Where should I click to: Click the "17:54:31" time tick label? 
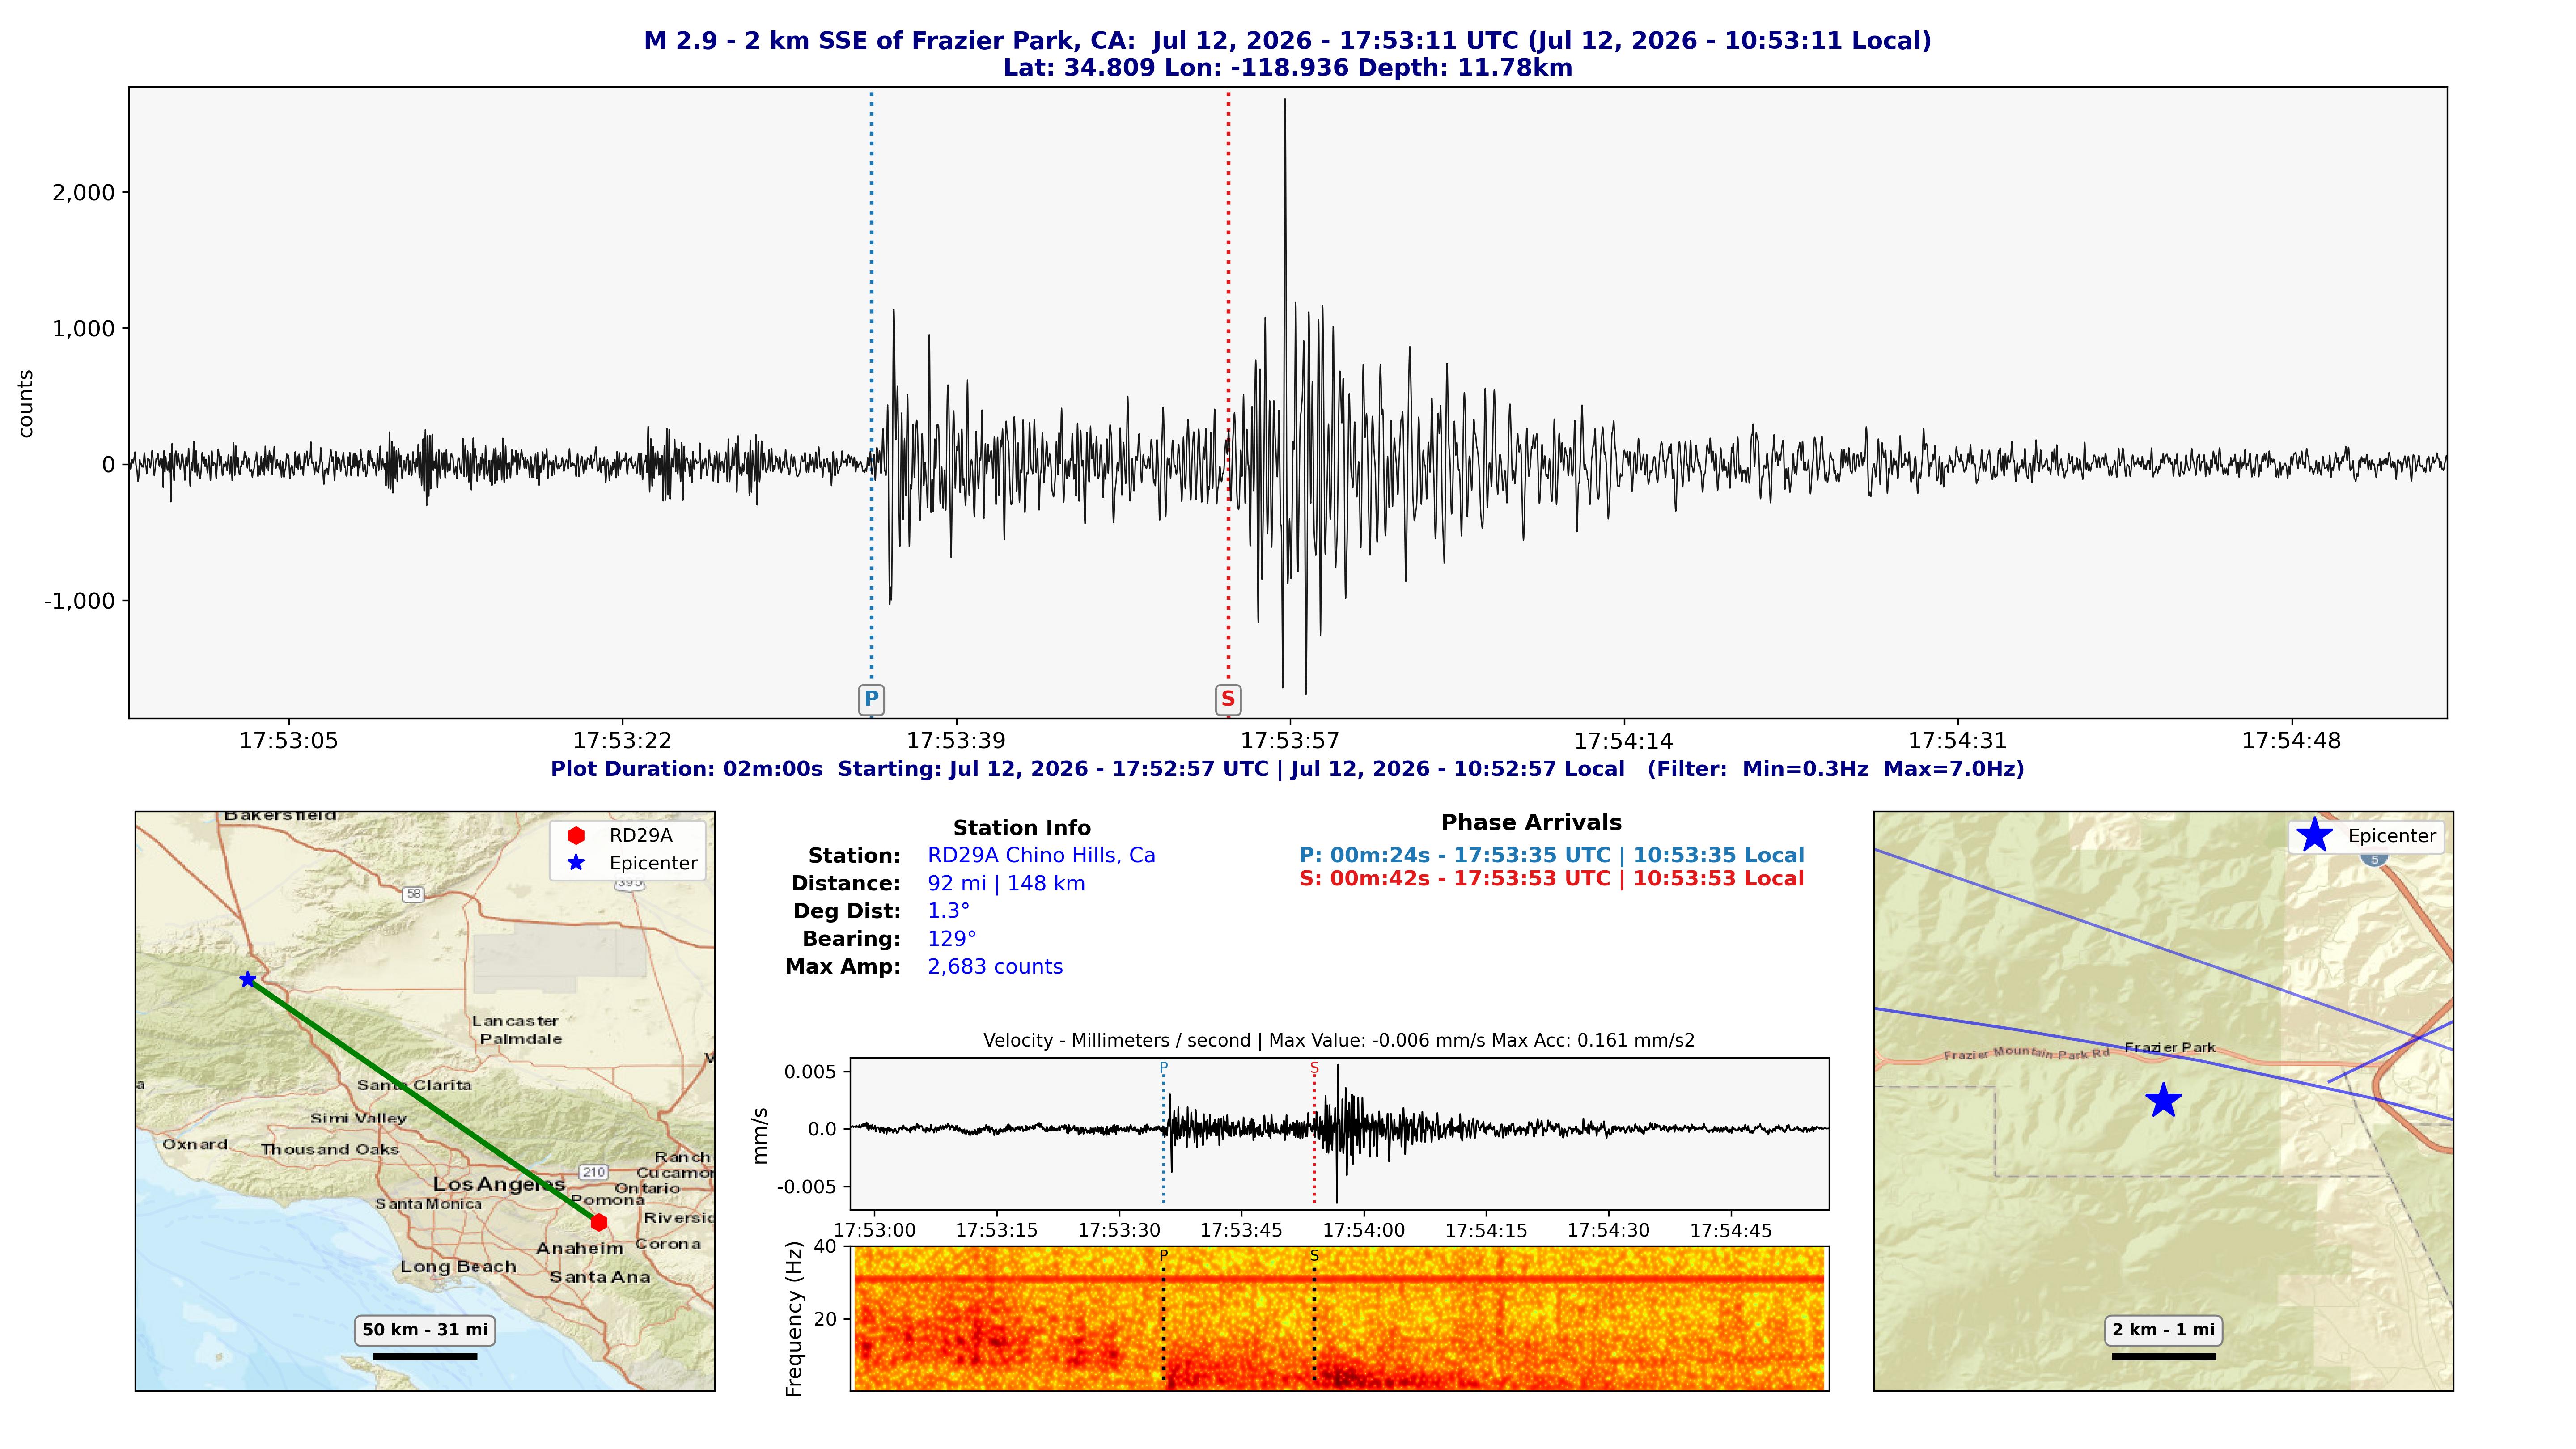[x=1957, y=741]
